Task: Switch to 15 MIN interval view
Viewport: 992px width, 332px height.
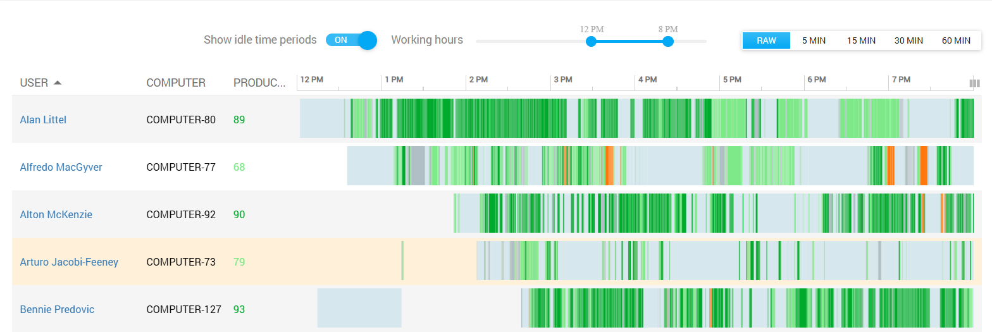Action: (861, 40)
